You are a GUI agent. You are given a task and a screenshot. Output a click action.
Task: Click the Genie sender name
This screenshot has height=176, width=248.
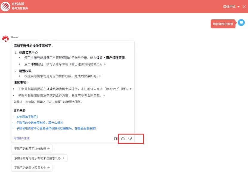14,37
